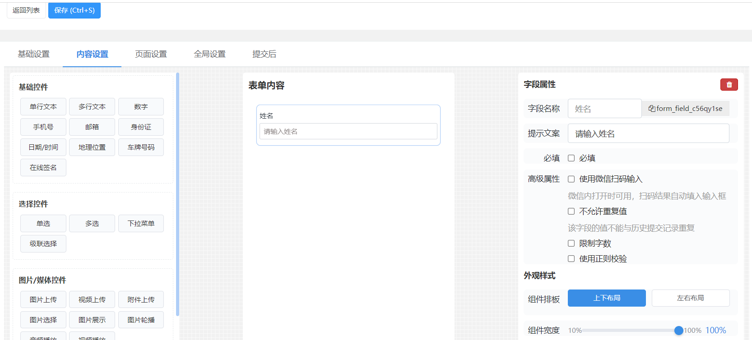Click the 提示文案 input field
752x340 pixels.
649,133
